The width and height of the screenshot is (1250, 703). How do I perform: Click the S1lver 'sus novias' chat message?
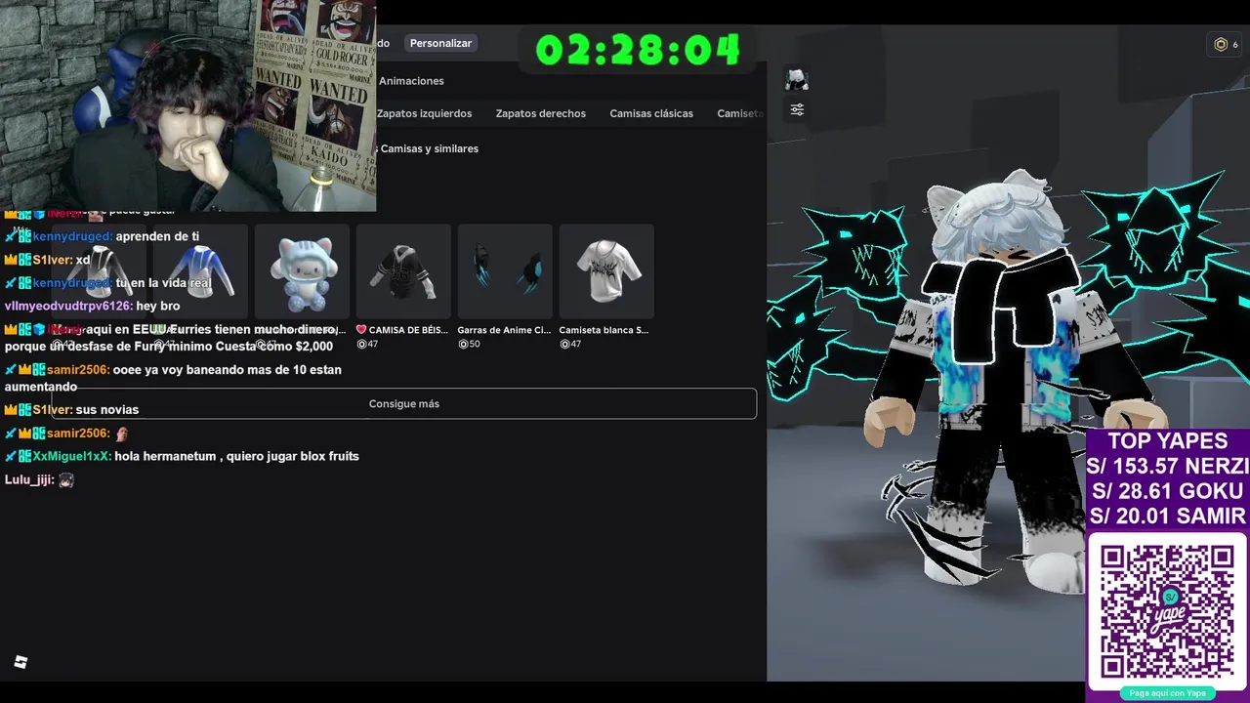click(71, 410)
